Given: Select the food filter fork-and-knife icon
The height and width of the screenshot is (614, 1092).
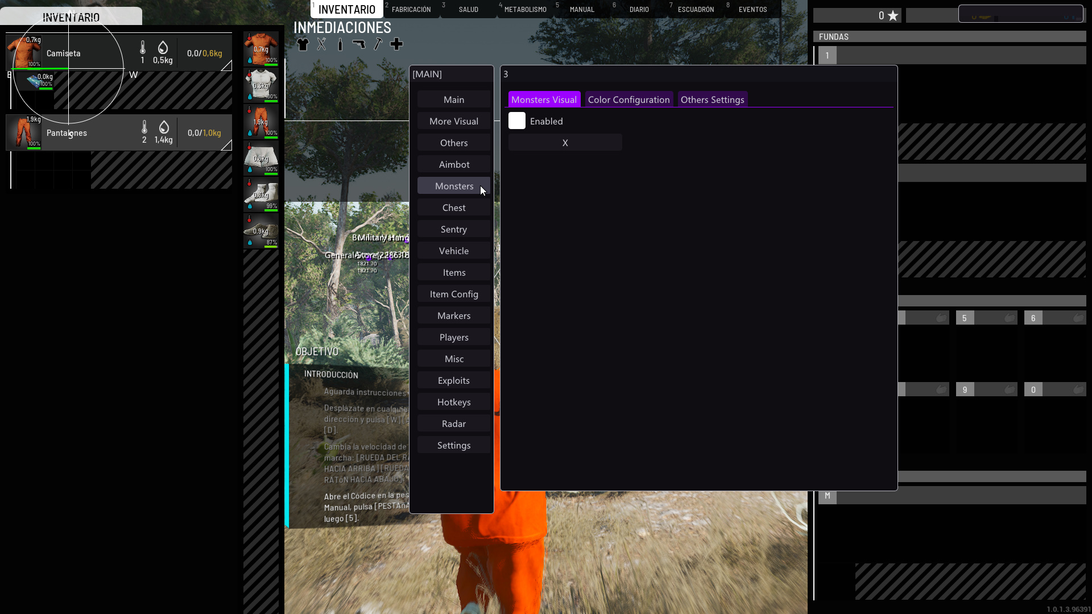Looking at the screenshot, I should [x=321, y=44].
